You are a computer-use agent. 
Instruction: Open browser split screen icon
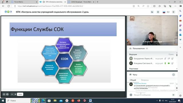coord(154,6)
